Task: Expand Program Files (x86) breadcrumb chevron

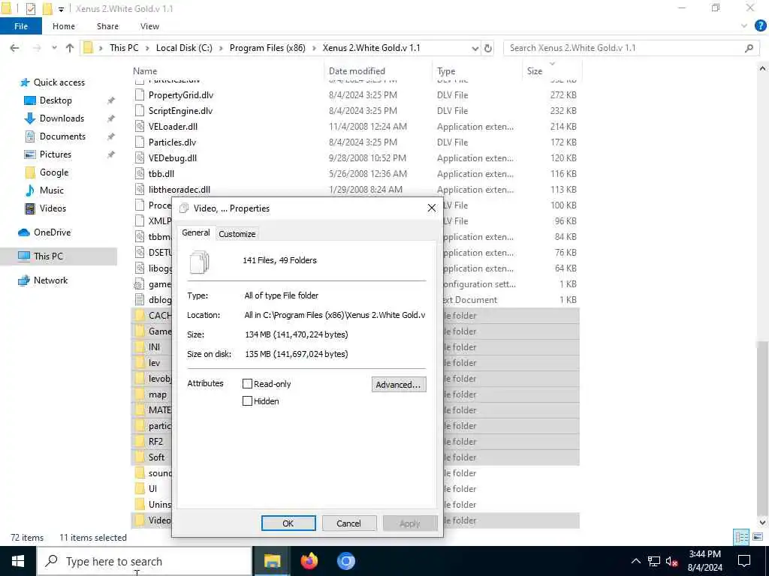Action: pyautogui.click(x=314, y=48)
